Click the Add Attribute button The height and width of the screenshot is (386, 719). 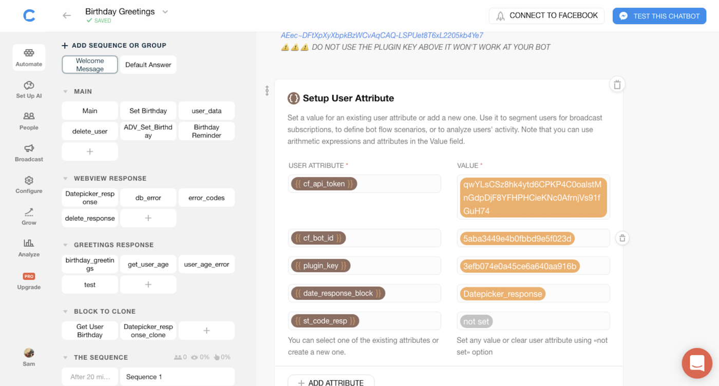pyautogui.click(x=331, y=381)
